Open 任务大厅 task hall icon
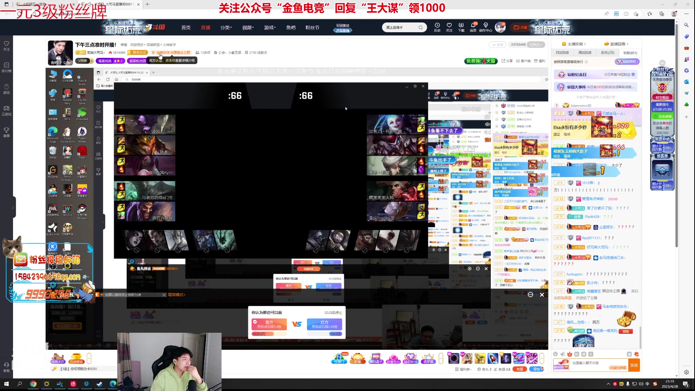 pos(58,358)
